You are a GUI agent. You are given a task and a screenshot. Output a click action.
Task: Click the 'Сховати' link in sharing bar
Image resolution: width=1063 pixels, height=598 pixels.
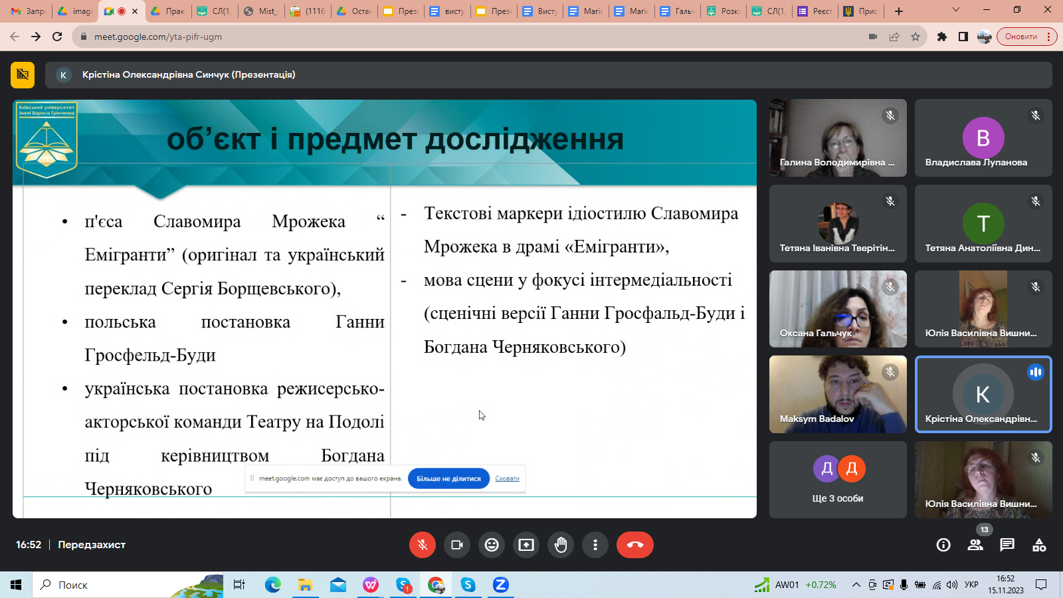pos(507,478)
